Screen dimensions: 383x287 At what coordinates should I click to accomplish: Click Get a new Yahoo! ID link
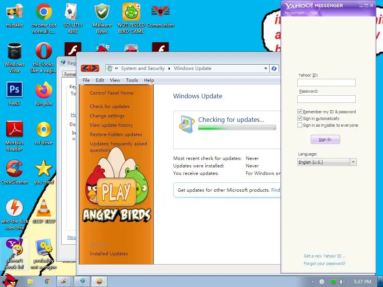[324, 256]
